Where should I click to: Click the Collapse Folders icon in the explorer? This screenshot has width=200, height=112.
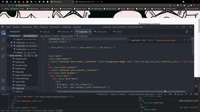pyautogui.click(x=36, y=56)
